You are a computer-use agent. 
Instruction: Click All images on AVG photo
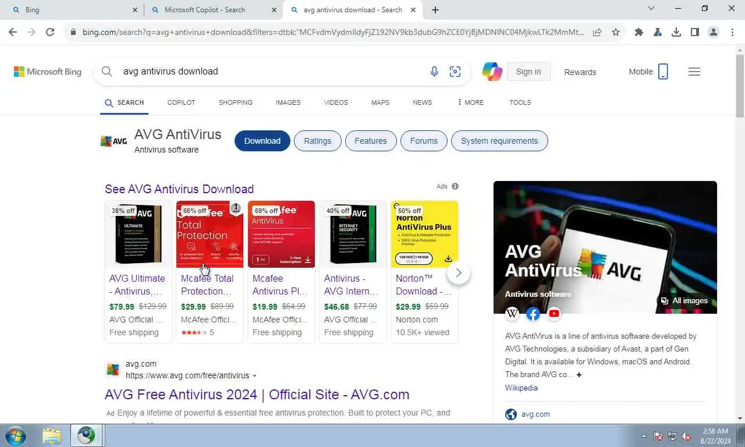[684, 301]
